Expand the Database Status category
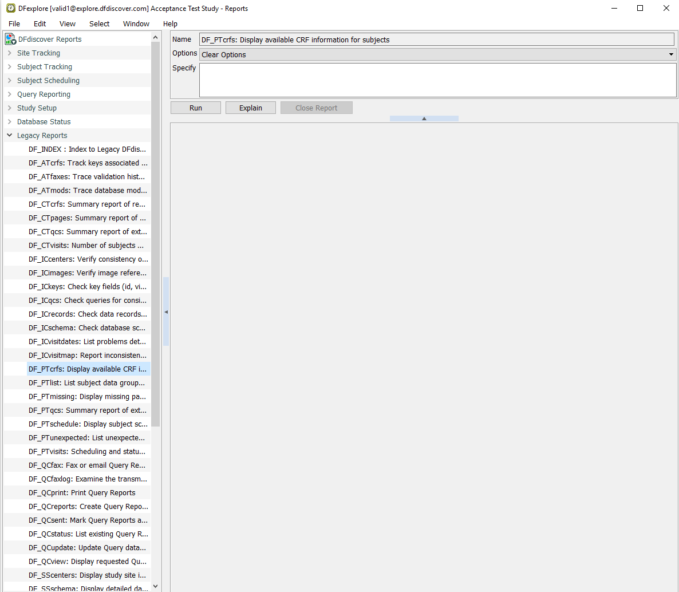This screenshot has height=592, width=679. 10,122
